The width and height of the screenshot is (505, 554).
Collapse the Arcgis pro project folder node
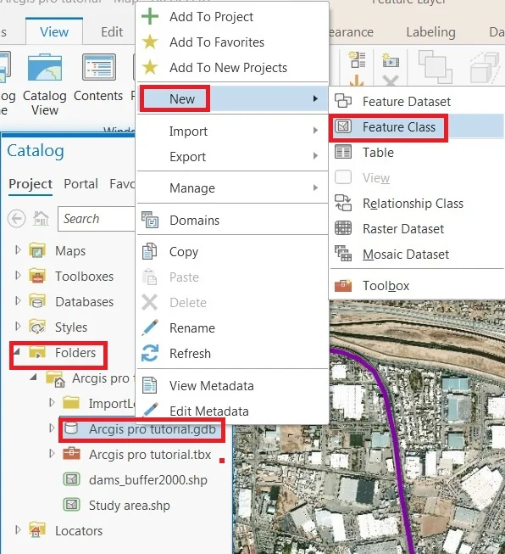pos(34,377)
